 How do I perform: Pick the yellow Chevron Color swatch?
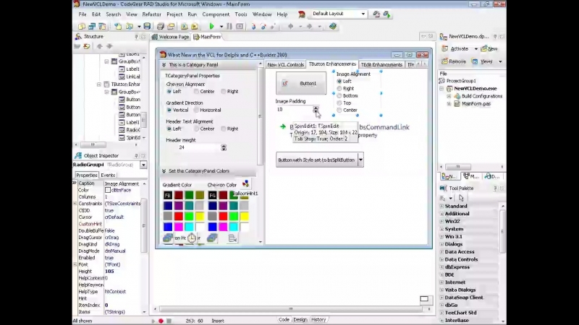coord(244,216)
